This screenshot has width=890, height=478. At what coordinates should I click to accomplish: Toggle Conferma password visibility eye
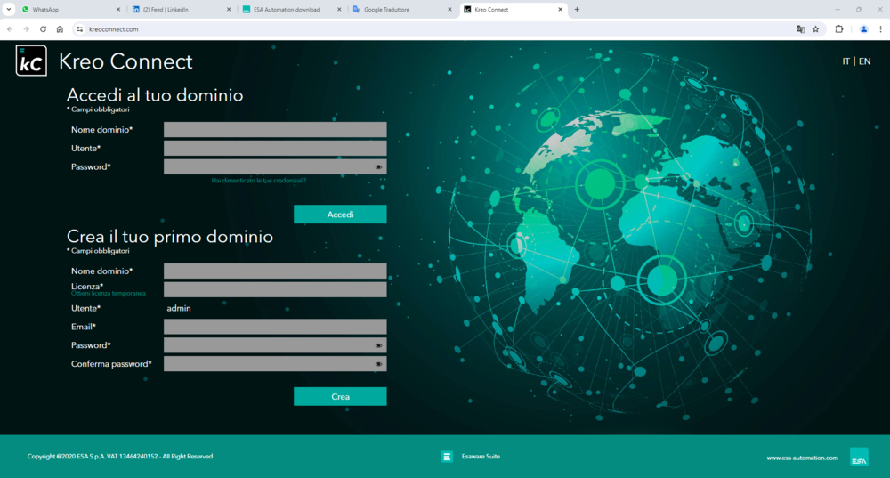378,364
